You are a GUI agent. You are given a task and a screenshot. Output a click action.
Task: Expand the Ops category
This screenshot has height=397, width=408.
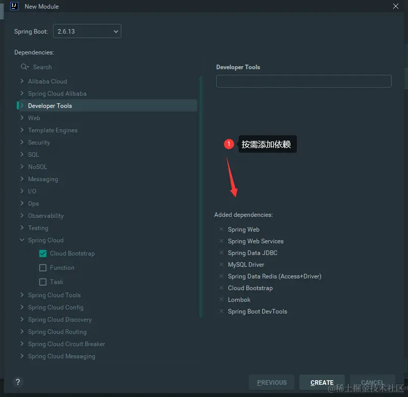[22, 203]
